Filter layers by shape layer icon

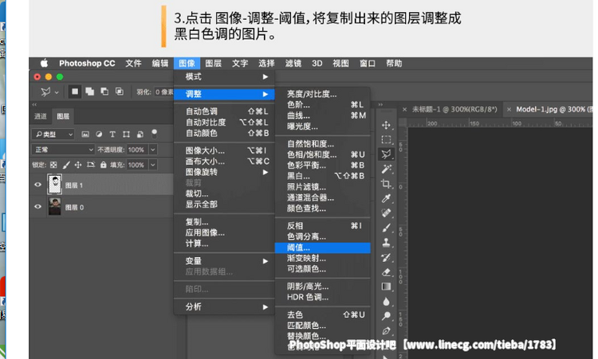126,134
